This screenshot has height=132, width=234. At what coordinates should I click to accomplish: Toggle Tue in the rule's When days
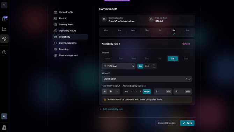(x=121, y=58)
